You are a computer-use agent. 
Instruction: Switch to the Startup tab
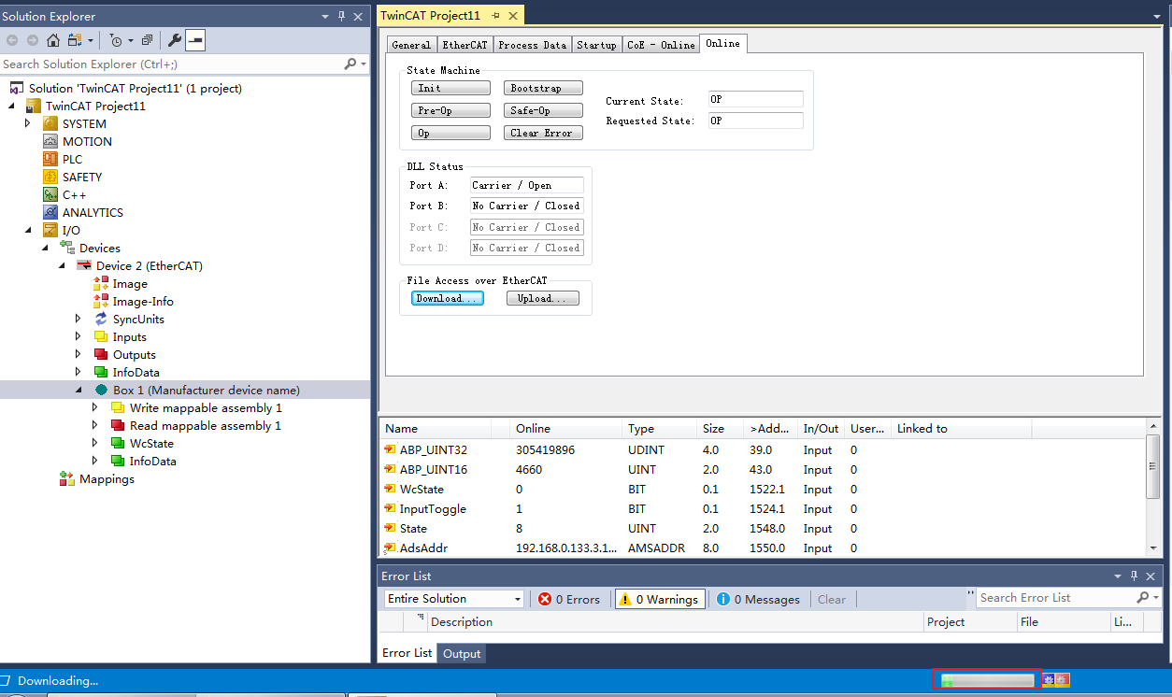point(596,45)
